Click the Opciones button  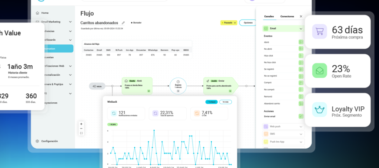pos(248,23)
